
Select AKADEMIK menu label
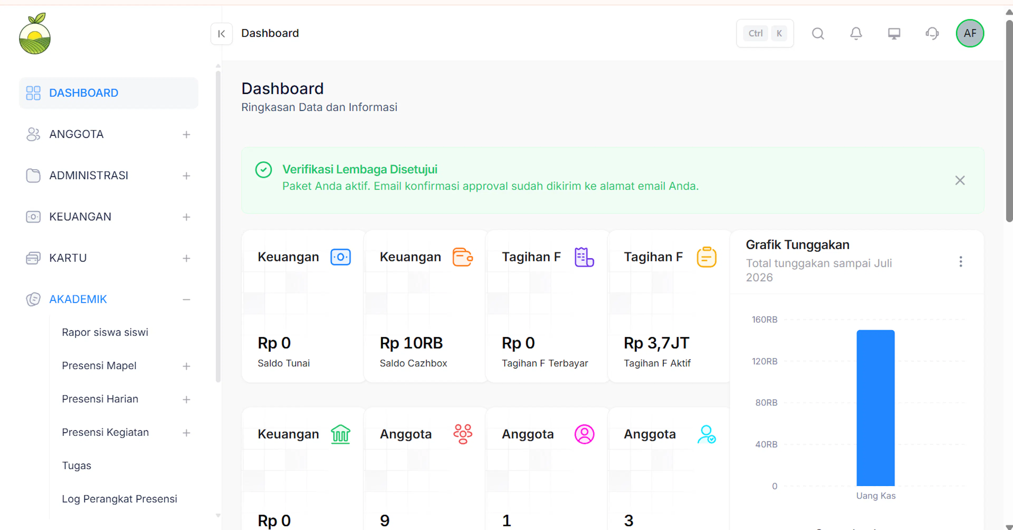tap(78, 299)
